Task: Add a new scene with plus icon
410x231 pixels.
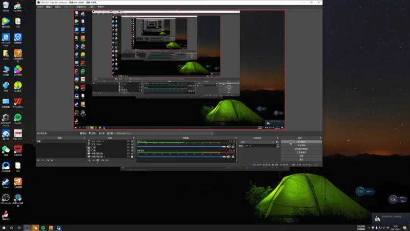Action: coord(38,160)
